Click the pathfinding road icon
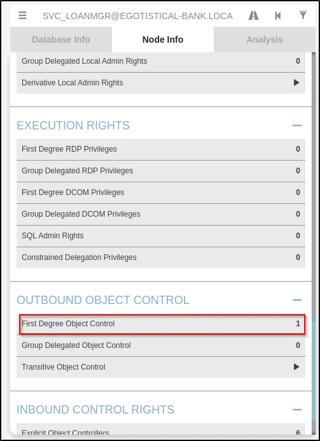The height and width of the screenshot is (441, 320). (253, 15)
